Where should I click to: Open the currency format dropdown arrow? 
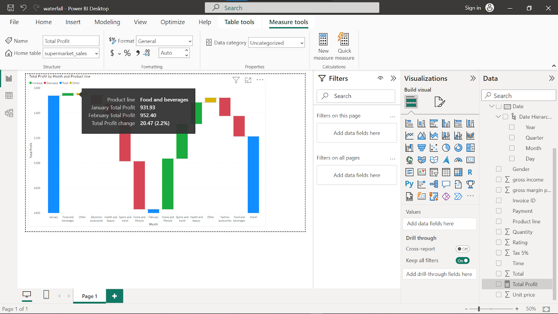coord(120,54)
